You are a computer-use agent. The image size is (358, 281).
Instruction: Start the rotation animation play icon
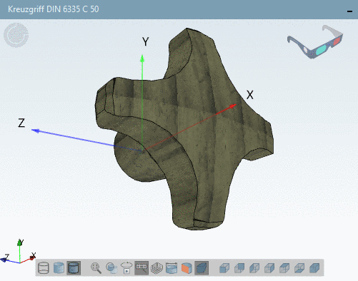pyautogui.click(x=126, y=268)
